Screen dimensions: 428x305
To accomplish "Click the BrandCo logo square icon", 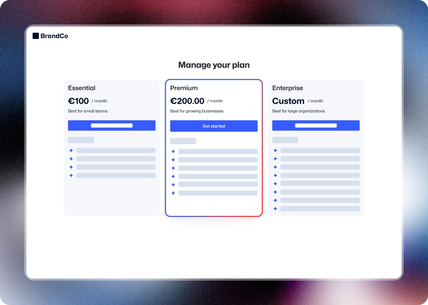I will click(35, 36).
